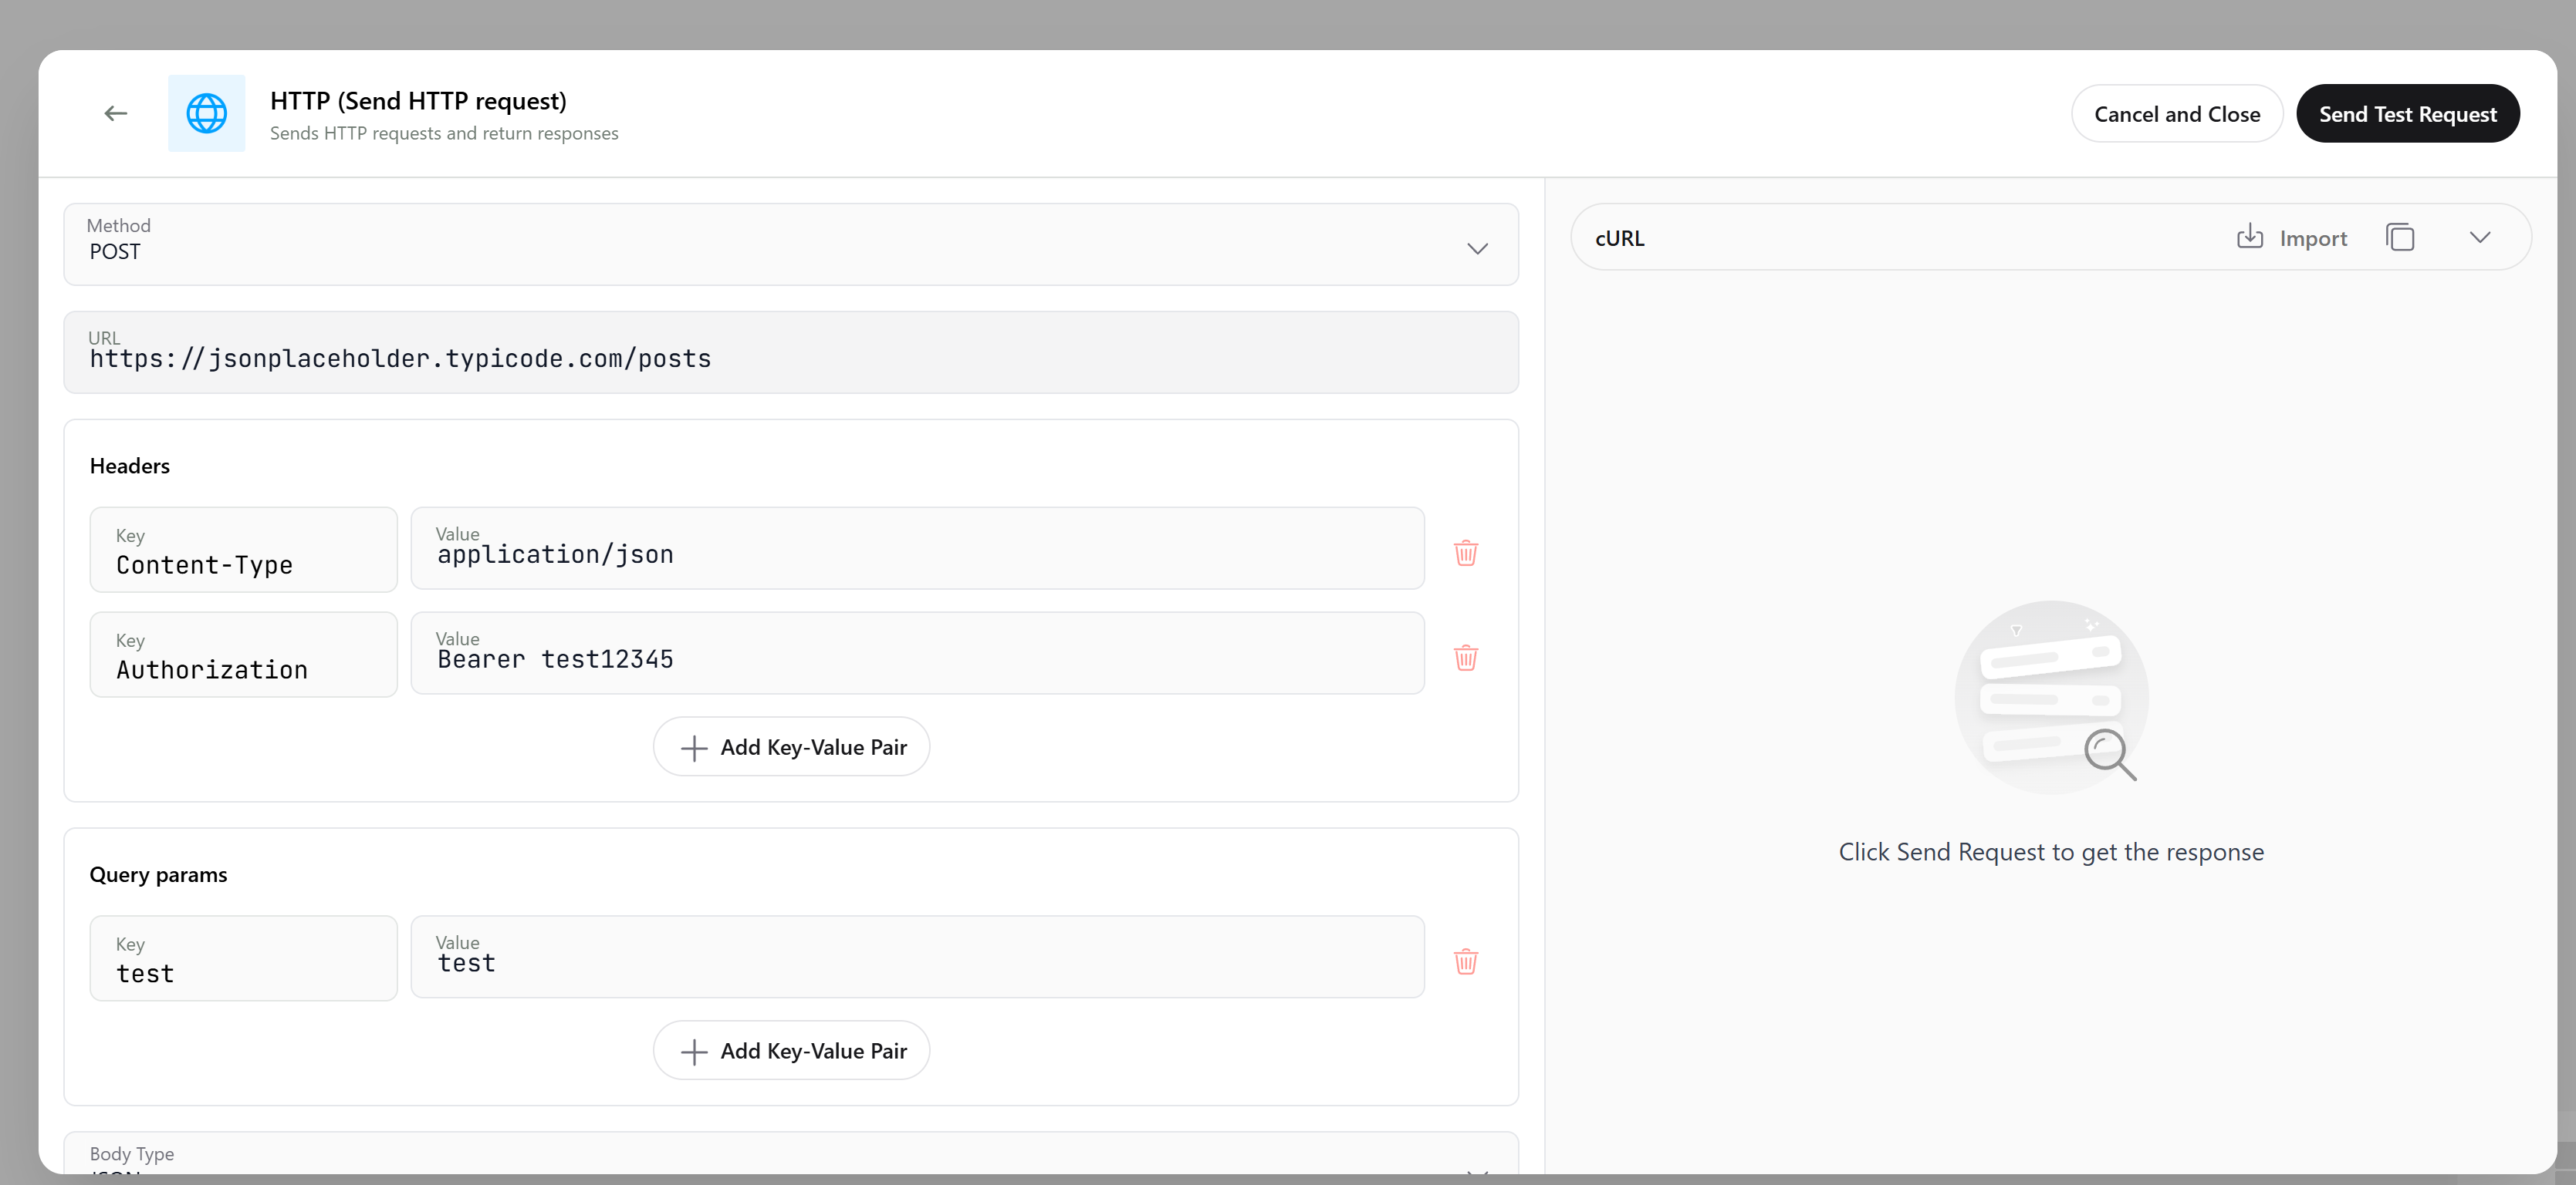
Task: Open the Method dropdown
Action: tap(1477, 247)
